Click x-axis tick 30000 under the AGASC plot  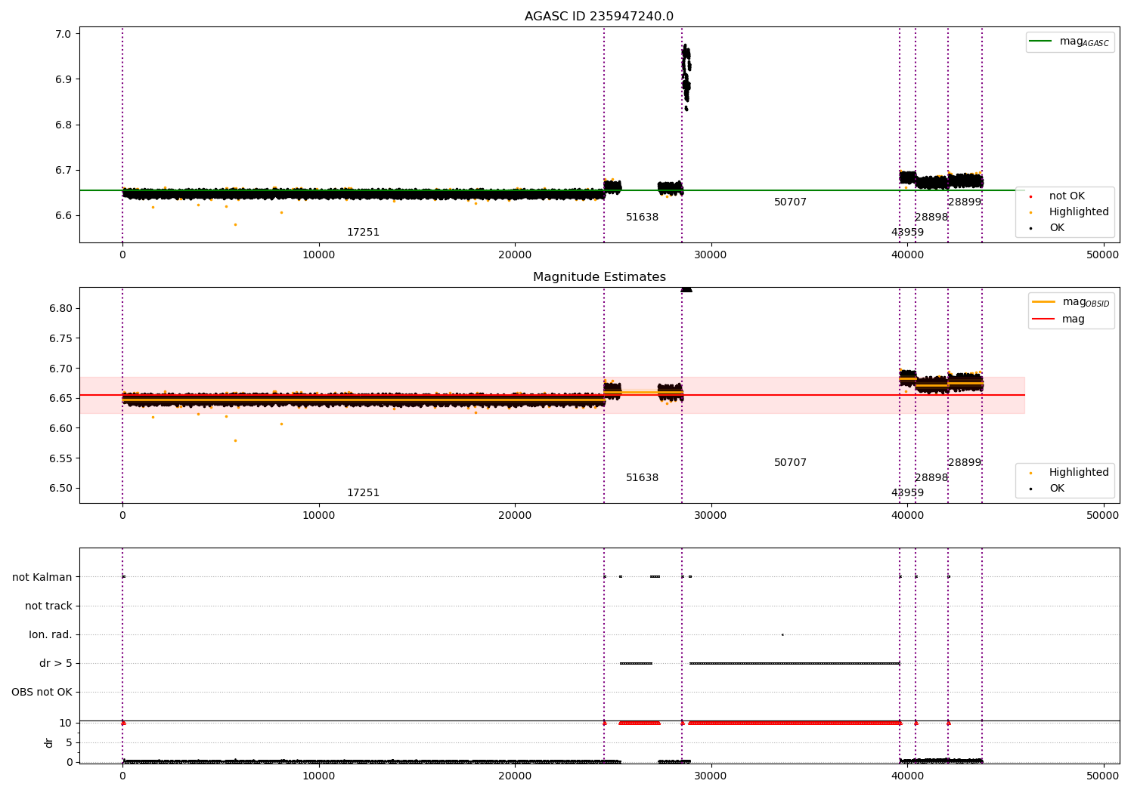[x=711, y=255]
